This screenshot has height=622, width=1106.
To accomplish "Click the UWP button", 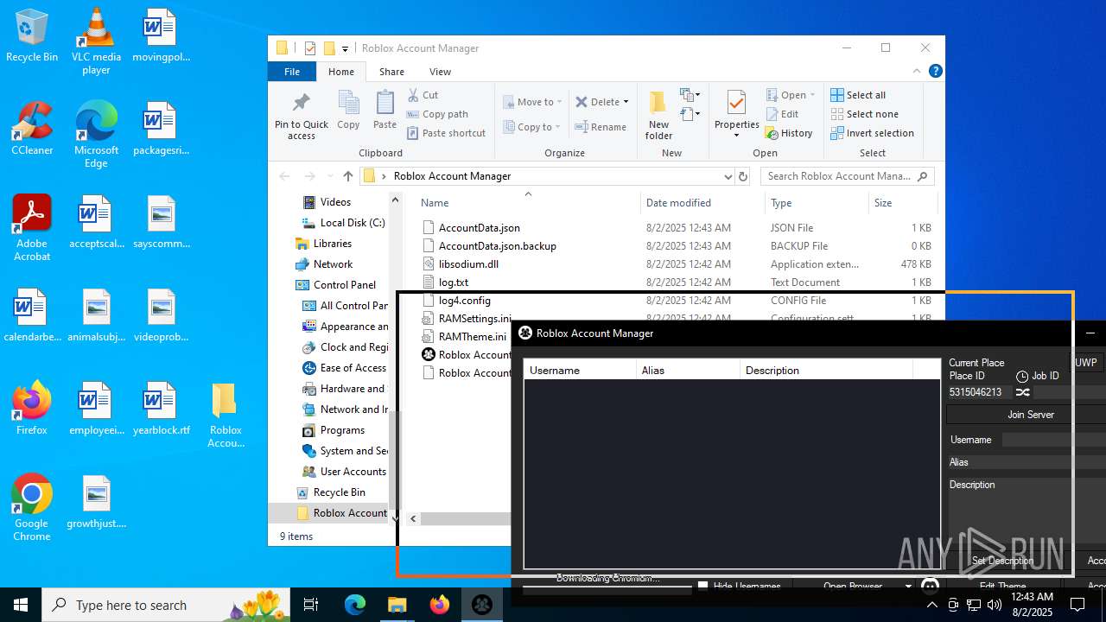I will point(1086,363).
